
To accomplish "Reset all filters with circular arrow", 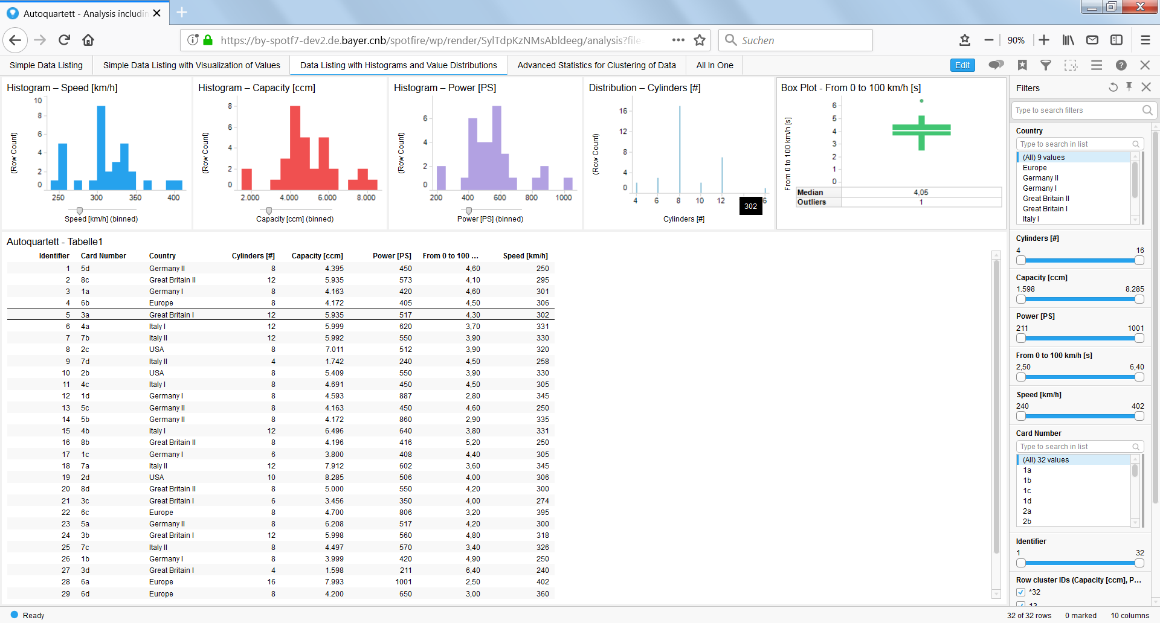I will click(1113, 88).
